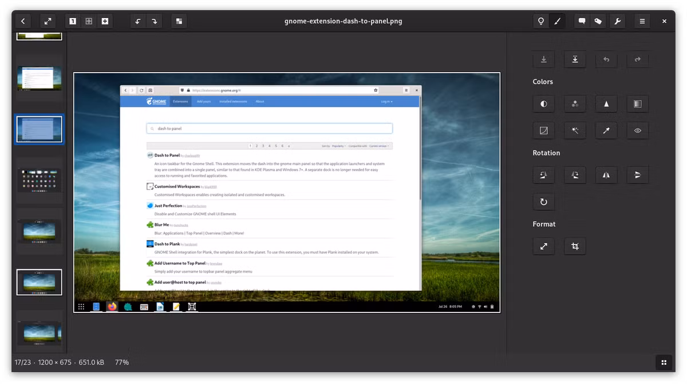The image size is (687, 385).
Task: Rotate right using the header toolbar arrow
Action: click(x=154, y=21)
